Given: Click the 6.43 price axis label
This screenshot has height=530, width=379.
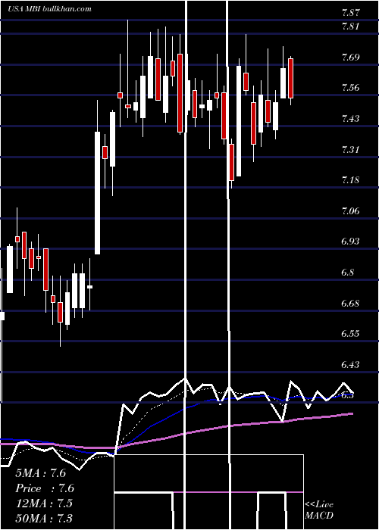Looking at the screenshot, I should click(350, 365).
